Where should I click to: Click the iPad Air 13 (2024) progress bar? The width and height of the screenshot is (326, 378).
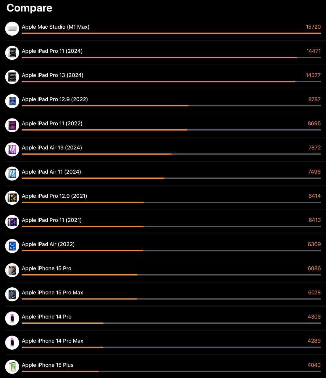(x=171, y=154)
